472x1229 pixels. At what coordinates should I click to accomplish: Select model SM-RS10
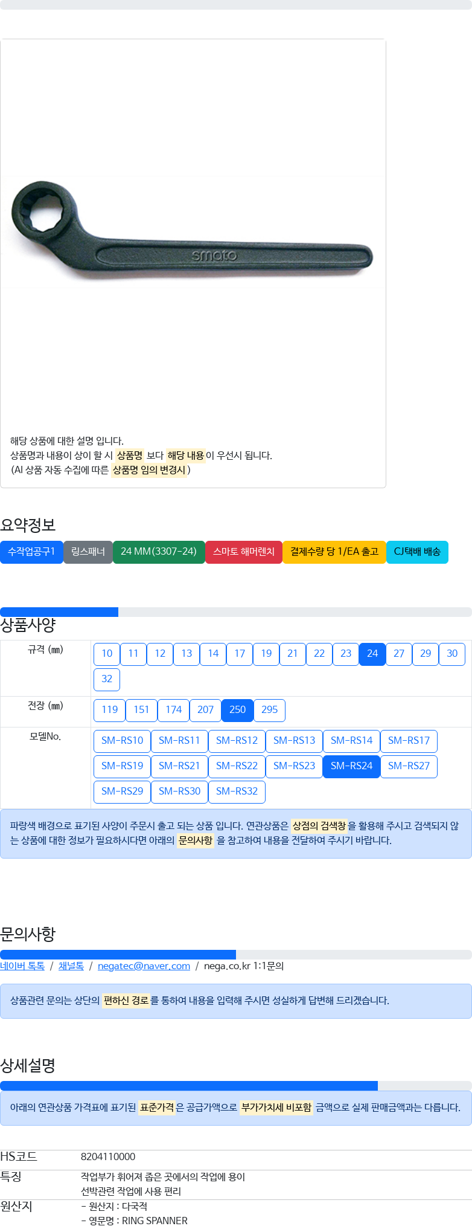123,741
